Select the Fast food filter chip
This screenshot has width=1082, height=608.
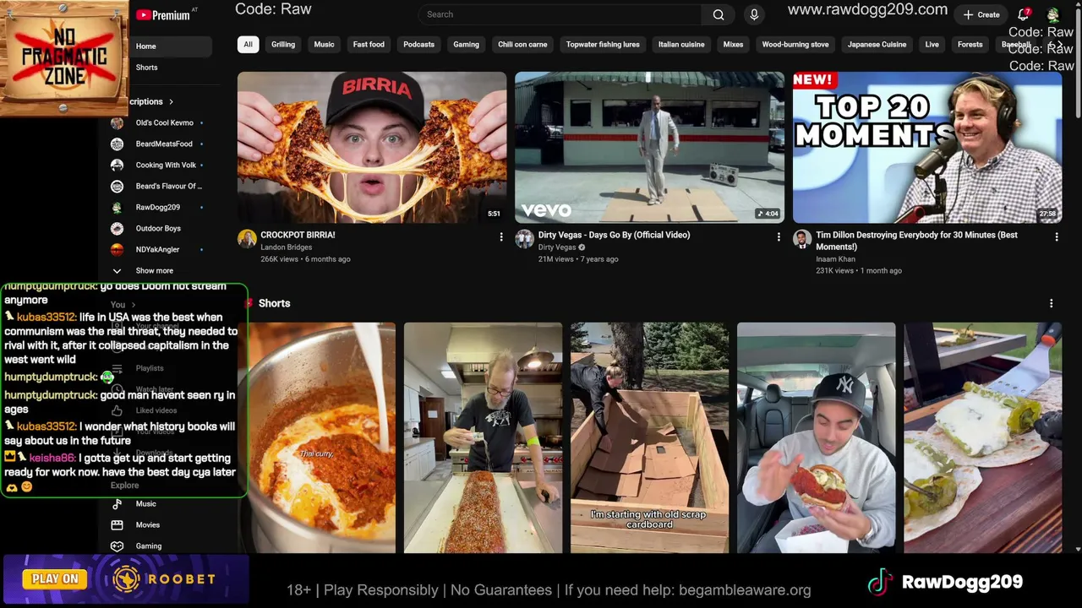369,44
